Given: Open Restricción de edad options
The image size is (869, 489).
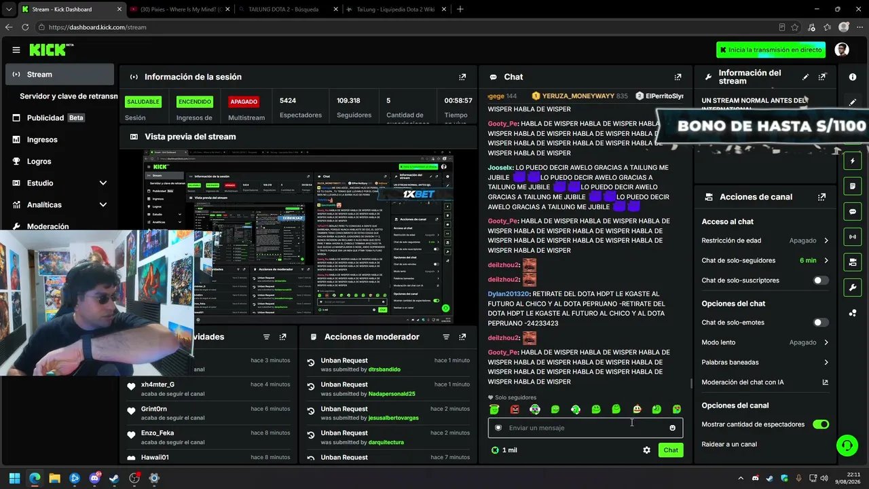Looking at the screenshot, I should tap(765, 240).
